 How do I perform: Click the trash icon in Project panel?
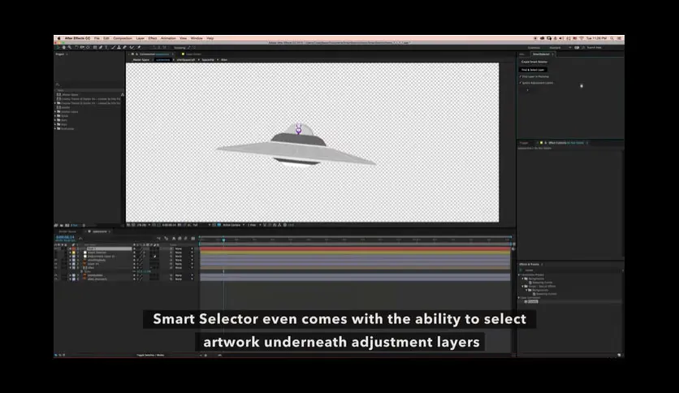(x=84, y=225)
